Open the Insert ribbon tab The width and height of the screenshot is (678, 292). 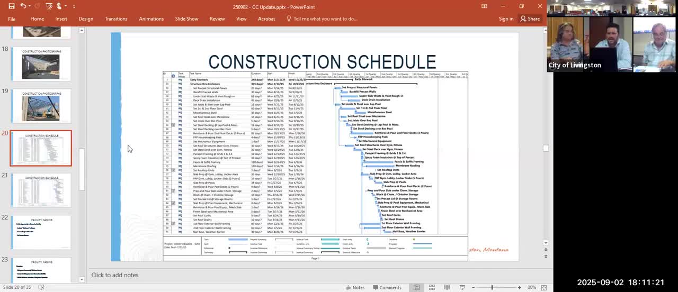[x=61, y=19]
